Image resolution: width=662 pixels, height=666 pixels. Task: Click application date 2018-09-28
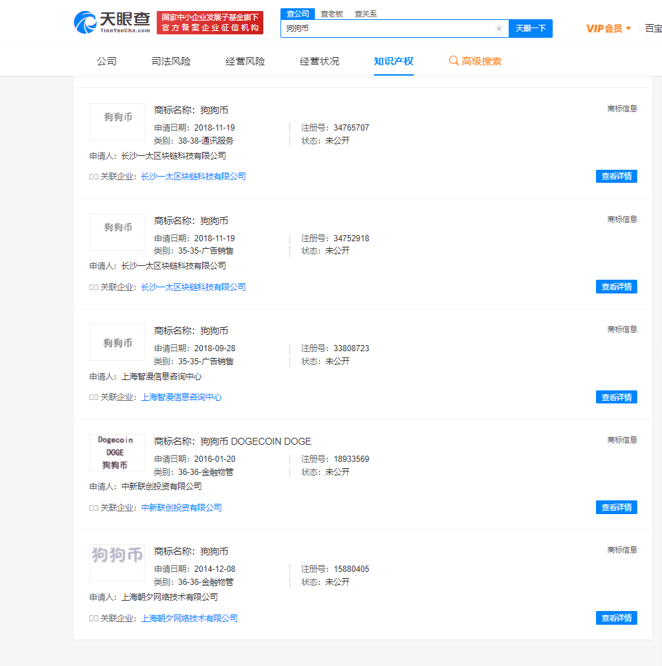tap(214, 348)
